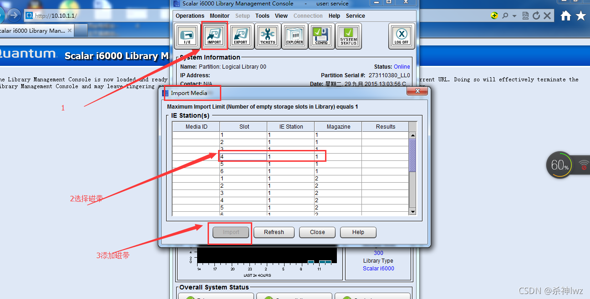Click the Magazine column header

(338, 127)
